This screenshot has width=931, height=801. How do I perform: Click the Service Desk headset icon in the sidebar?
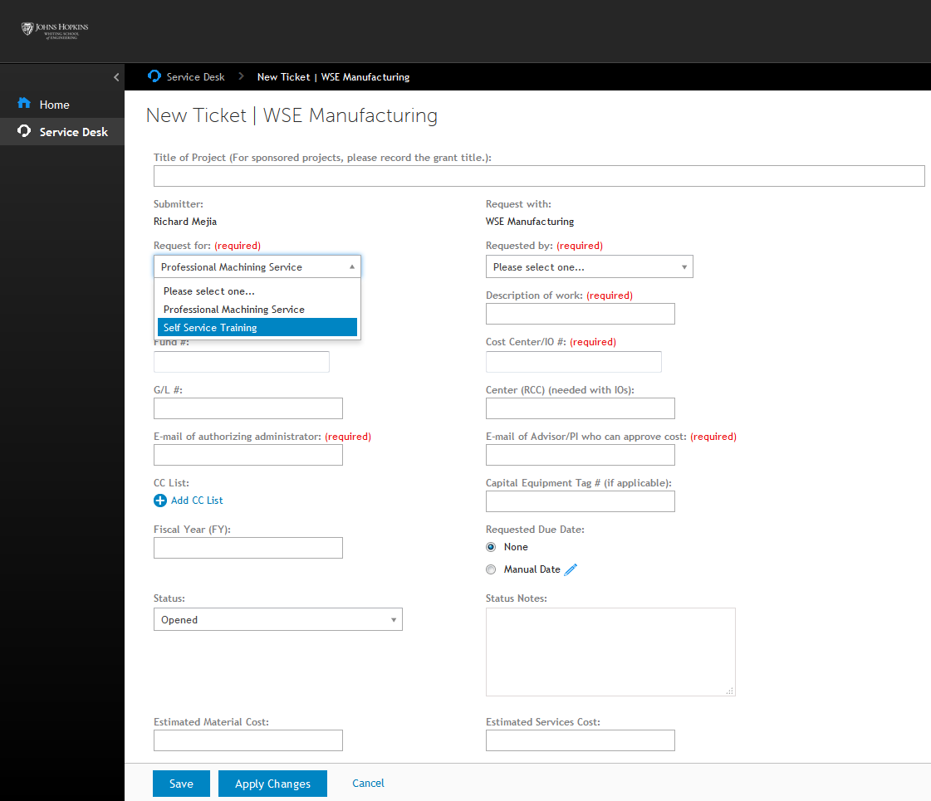click(x=24, y=131)
